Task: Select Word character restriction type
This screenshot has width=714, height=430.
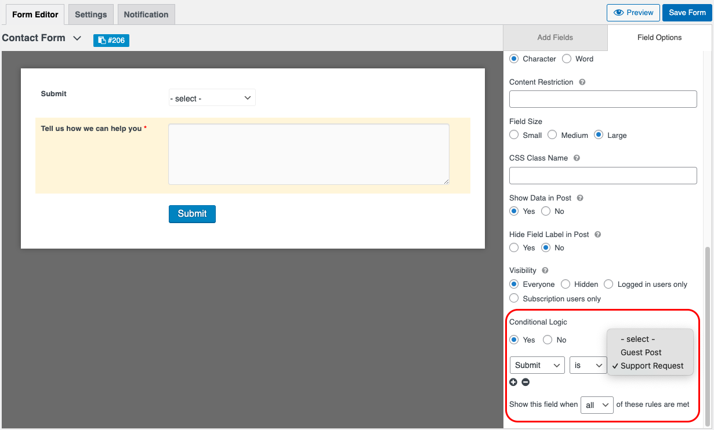Action: [566, 59]
